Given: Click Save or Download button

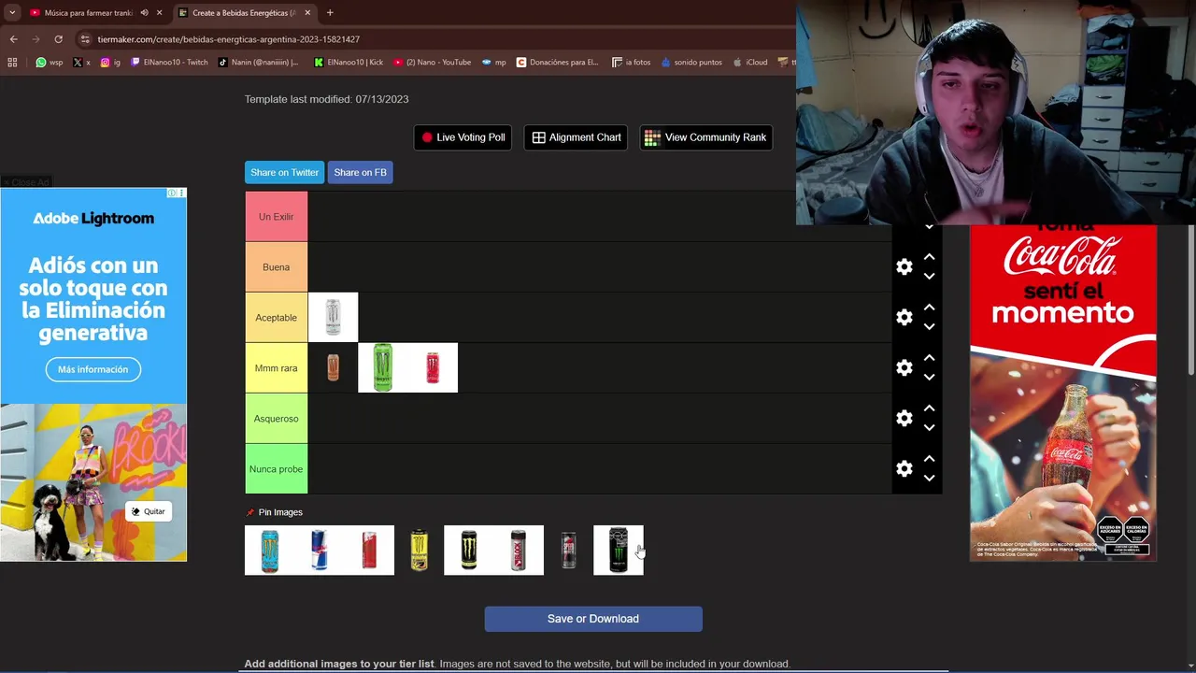Looking at the screenshot, I should click(x=593, y=619).
